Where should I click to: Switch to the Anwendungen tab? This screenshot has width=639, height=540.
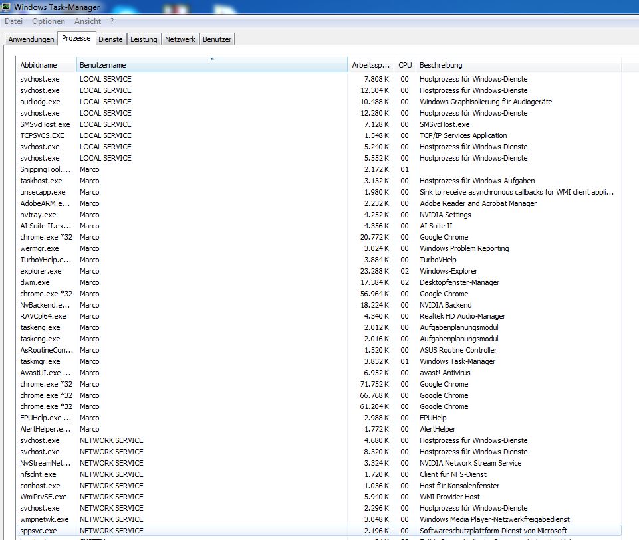(x=31, y=39)
